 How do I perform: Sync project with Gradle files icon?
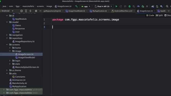click(153, 6)
